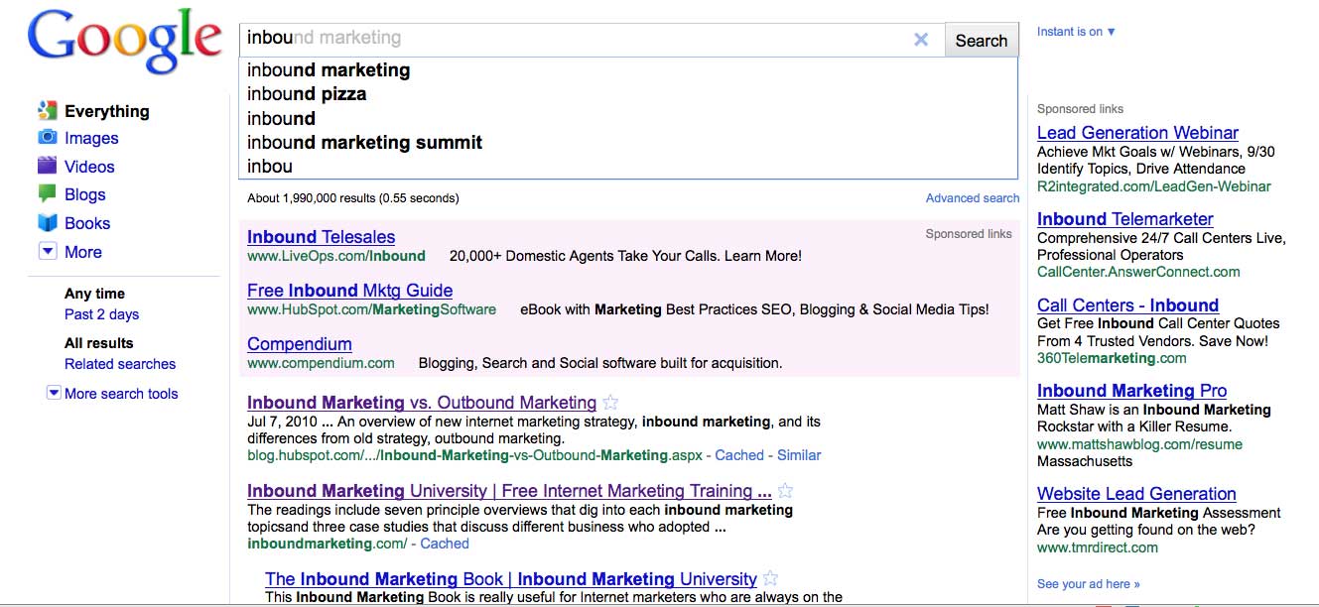The width and height of the screenshot is (1319, 607).
Task: Open Related searches link
Action: 120,364
